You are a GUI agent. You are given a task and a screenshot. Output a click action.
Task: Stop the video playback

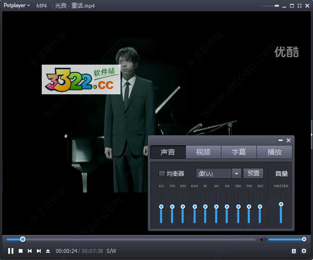[x=20, y=251]
